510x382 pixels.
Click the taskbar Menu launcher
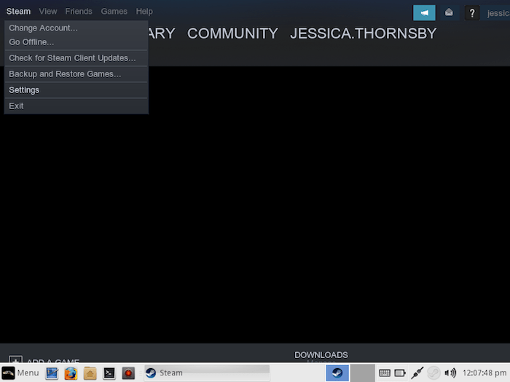20,373
